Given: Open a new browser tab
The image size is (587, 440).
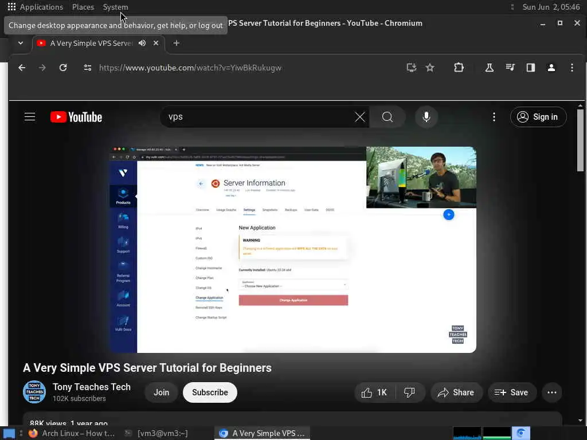Looking at the screenshot, I should 177,43.
